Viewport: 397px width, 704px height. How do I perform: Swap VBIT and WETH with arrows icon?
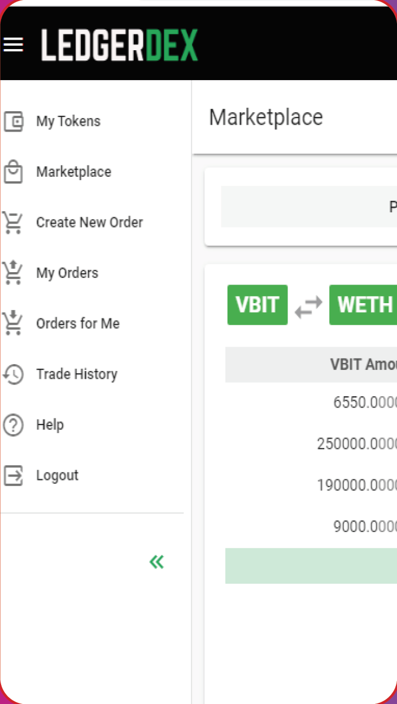[x=308, y=305]
